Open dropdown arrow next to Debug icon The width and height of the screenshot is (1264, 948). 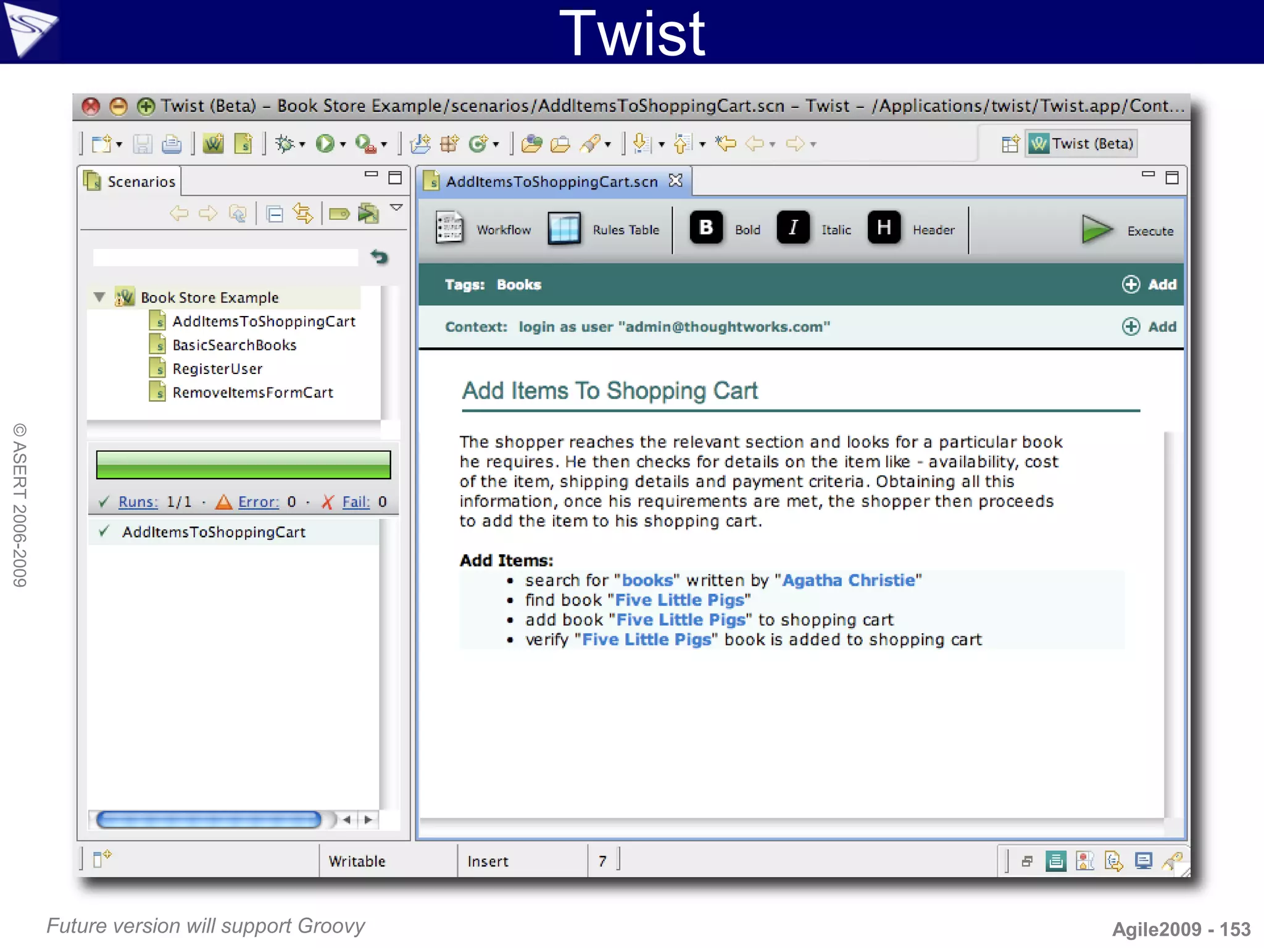coord(302,145)
